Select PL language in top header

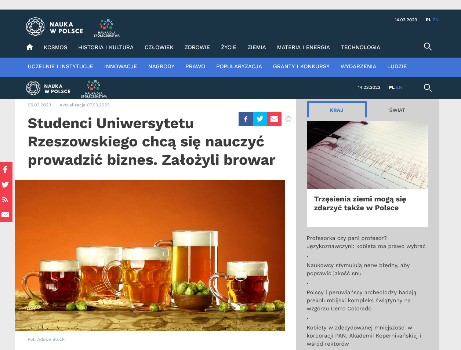[428, 20]
